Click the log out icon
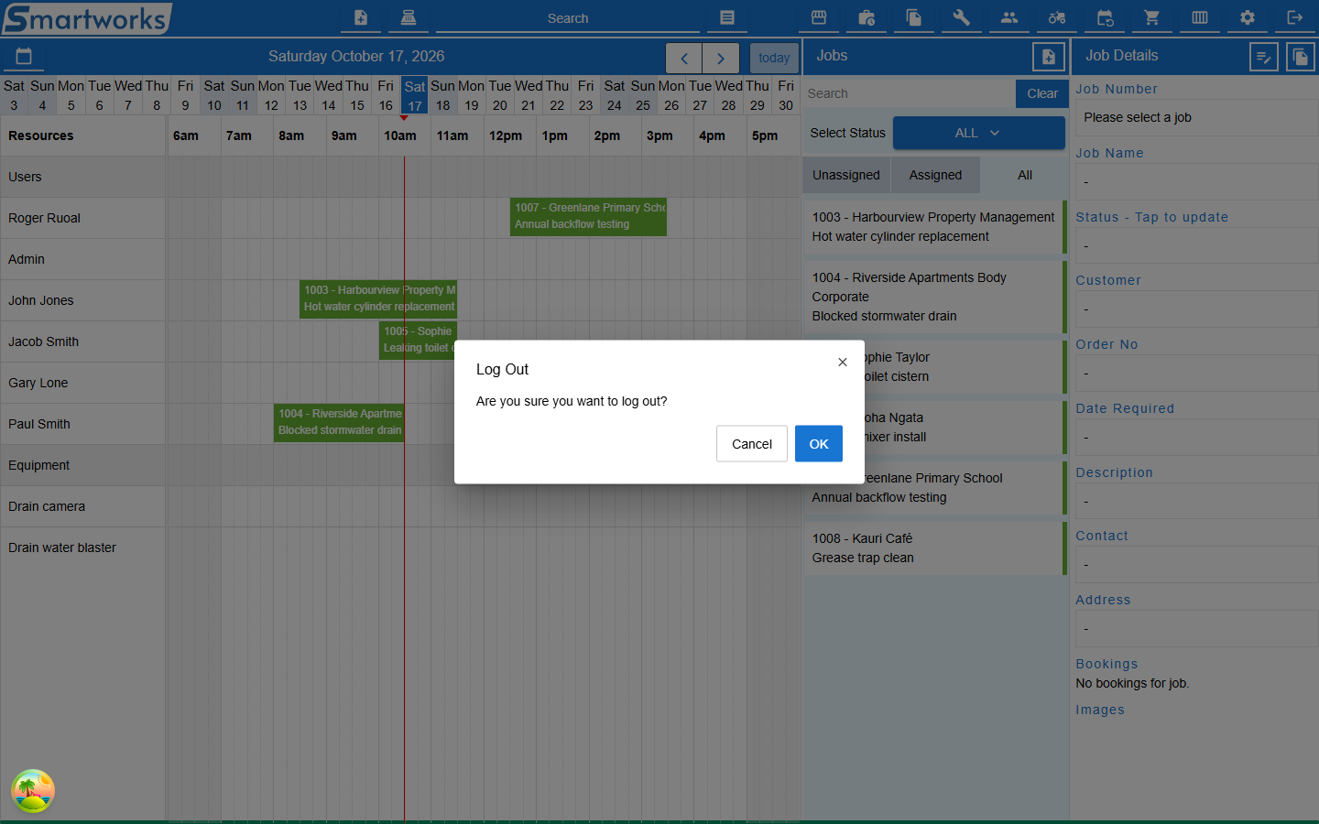Viewport: 1319px width, 824px height. (1295, 17)
